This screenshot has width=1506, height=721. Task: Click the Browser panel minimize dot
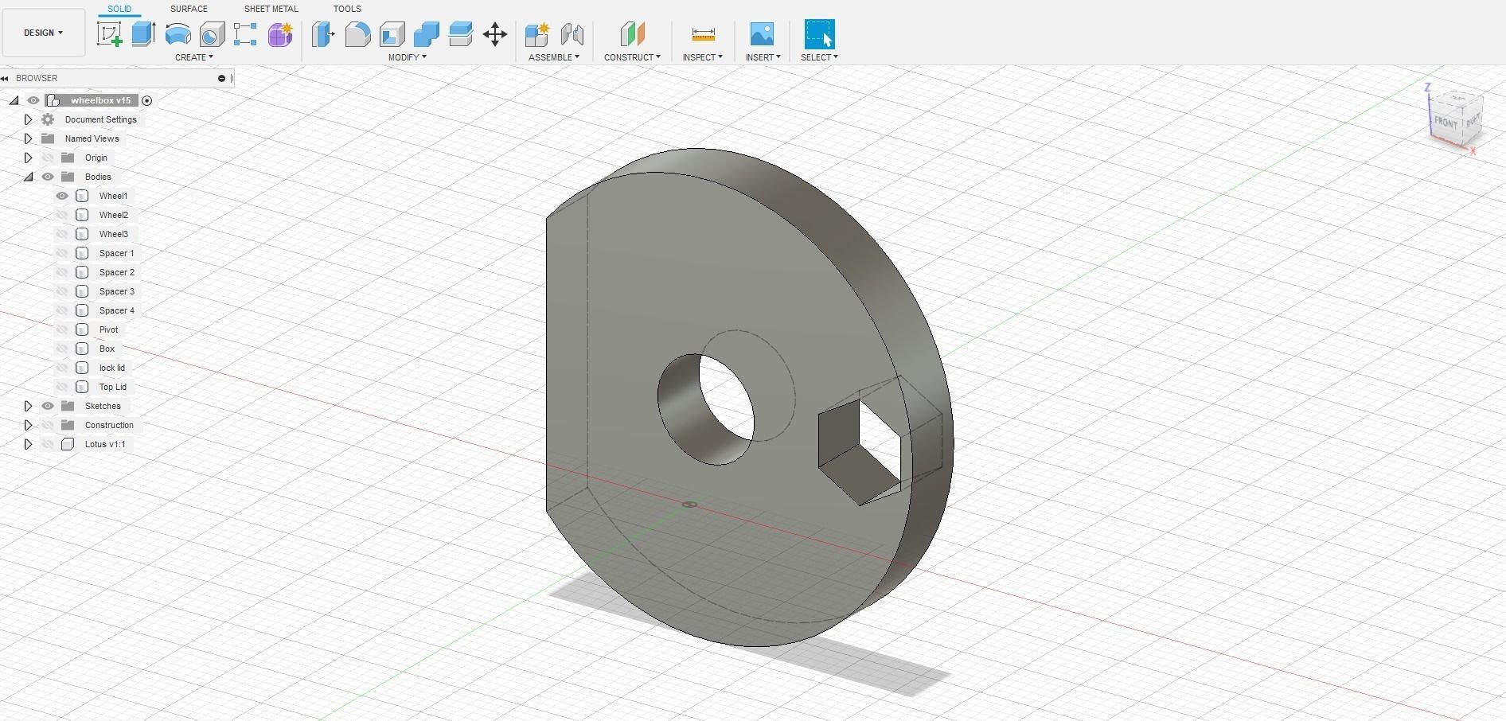[221, 78]
